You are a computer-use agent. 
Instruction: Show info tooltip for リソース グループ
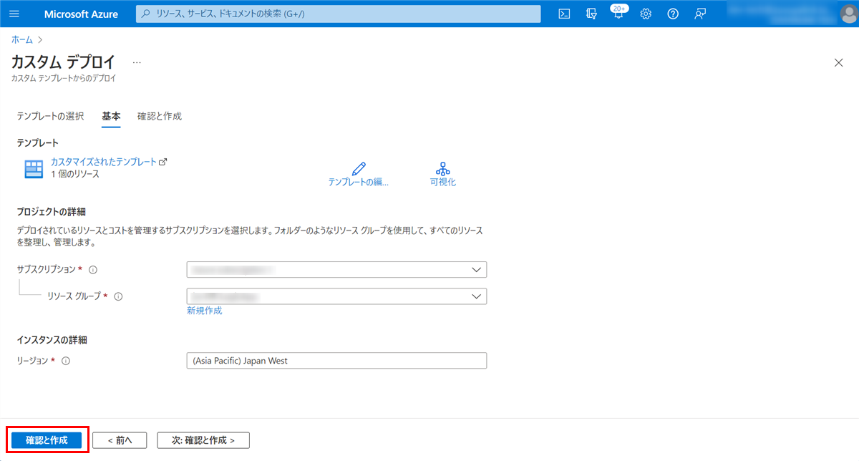click(119, 296)
